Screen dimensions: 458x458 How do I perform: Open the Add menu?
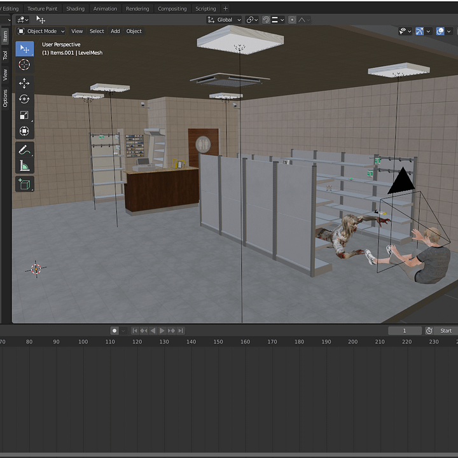point(115,31)
